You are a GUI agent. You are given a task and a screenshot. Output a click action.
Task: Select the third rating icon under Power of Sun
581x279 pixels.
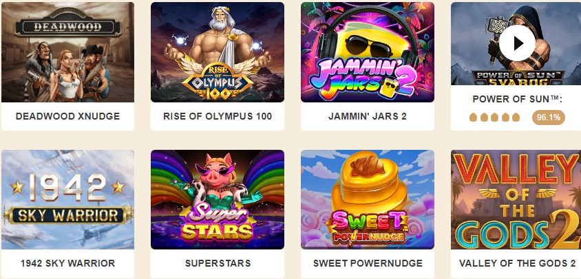pos(494,118)
